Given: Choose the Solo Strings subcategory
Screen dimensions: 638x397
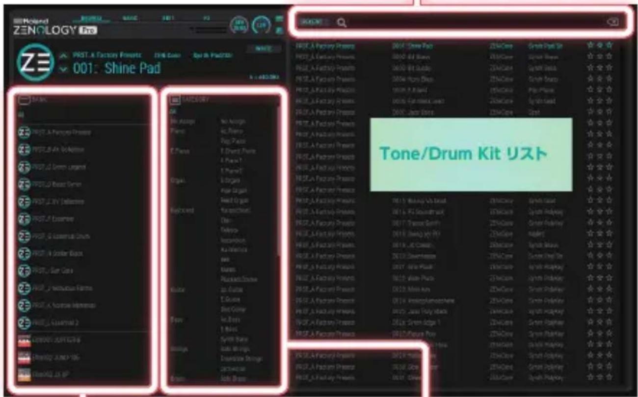Looking at the screenshot, I should click(235, 349).
